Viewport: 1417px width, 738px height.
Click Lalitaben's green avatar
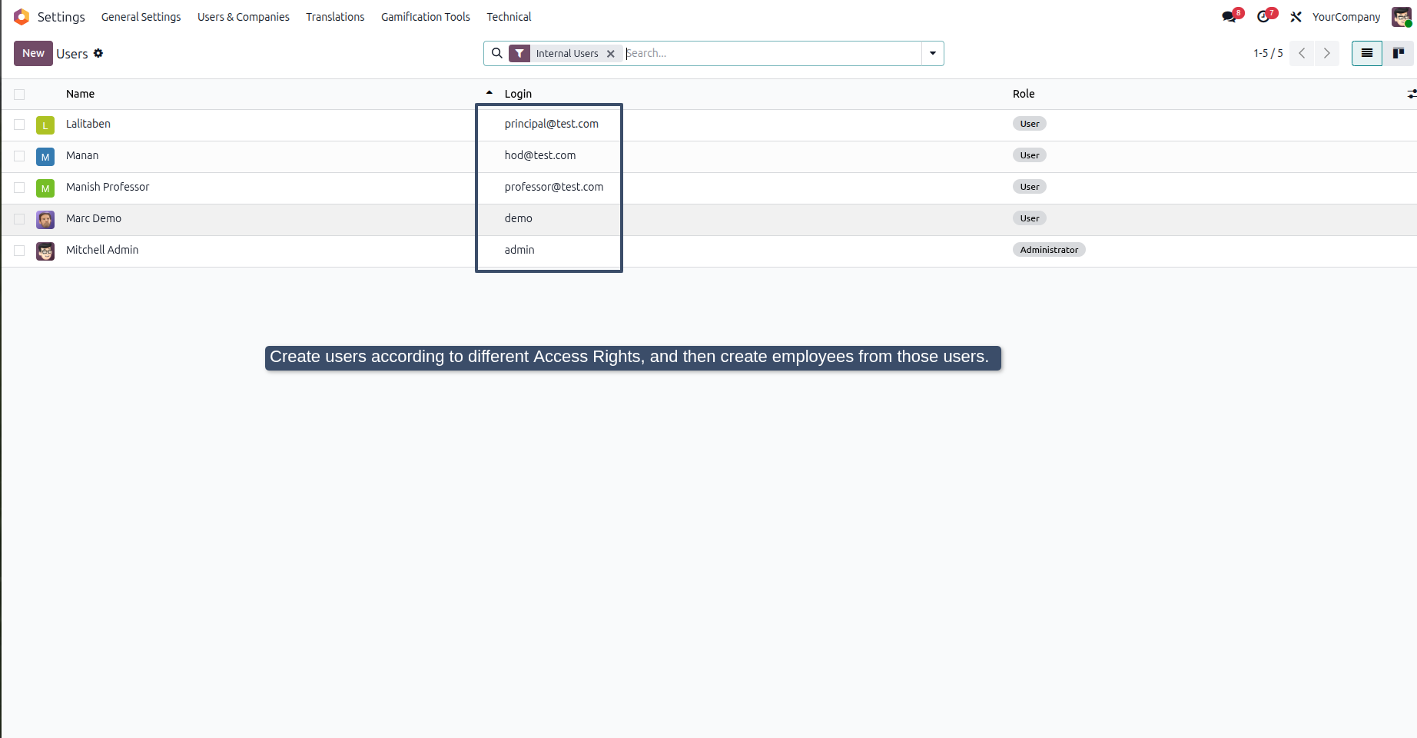point(45,125)
